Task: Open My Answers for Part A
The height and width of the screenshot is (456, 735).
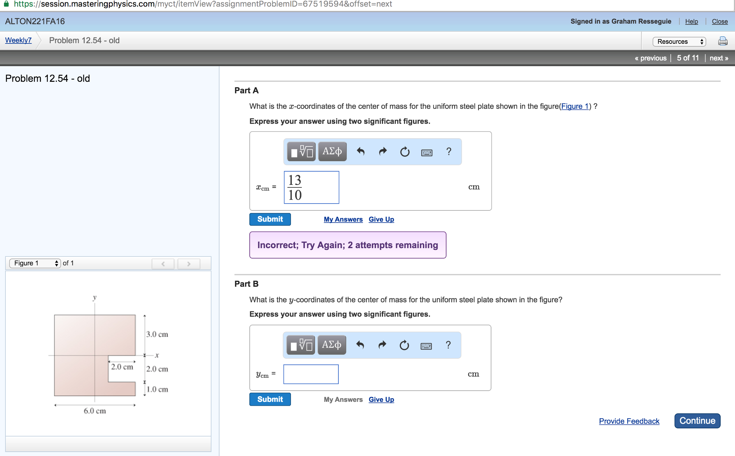Action: pos(343,219)
